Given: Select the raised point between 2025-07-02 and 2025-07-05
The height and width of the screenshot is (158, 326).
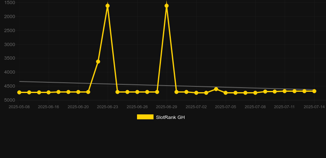Looking at the screenshot, I should (x=216, y=89).
